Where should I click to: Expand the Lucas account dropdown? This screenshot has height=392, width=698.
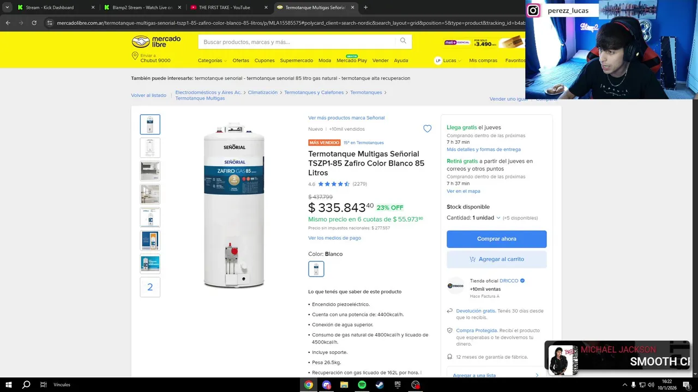click(448, 60)
